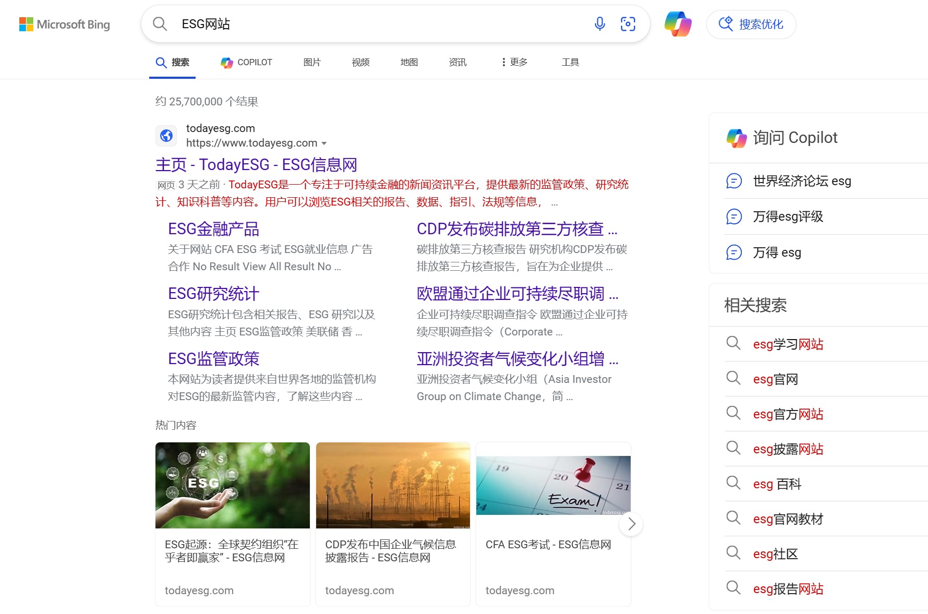The width and height of the screenshot is (928, 614).
Task: Open ESG起源:全球契约组织 card title
Action: (x=232, y=551)
